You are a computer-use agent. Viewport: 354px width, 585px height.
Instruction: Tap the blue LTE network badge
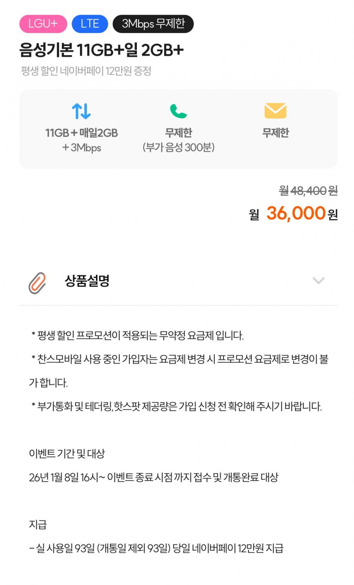coord(90,24)
